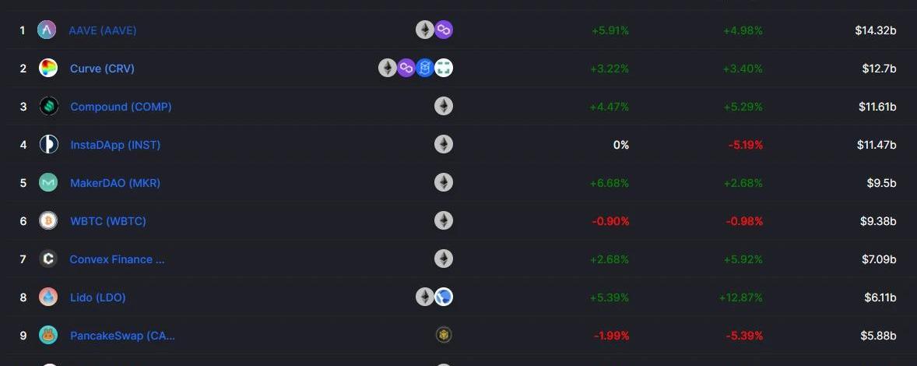
Task: Click the InstaDApp logo icon
Action: (48, 144)
